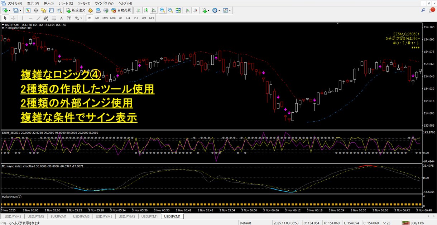This screenshot has height=225, width=437.
Task: Open the Terminal panel icon
Action: click(x=52, y=10)
